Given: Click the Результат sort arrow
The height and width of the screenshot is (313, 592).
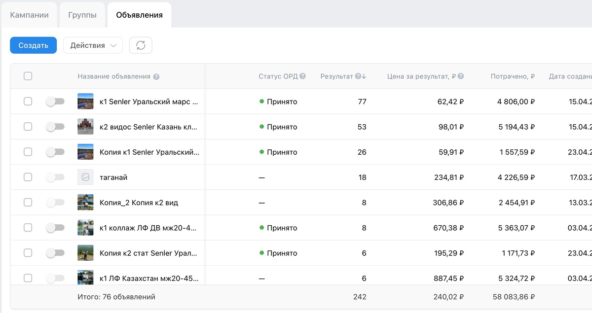Looking at the screenshot, I should point(364,76).
